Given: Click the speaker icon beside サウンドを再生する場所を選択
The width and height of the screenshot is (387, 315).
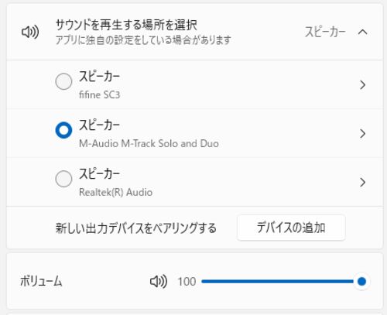Looking at the screenshot, I should (30, 33).
